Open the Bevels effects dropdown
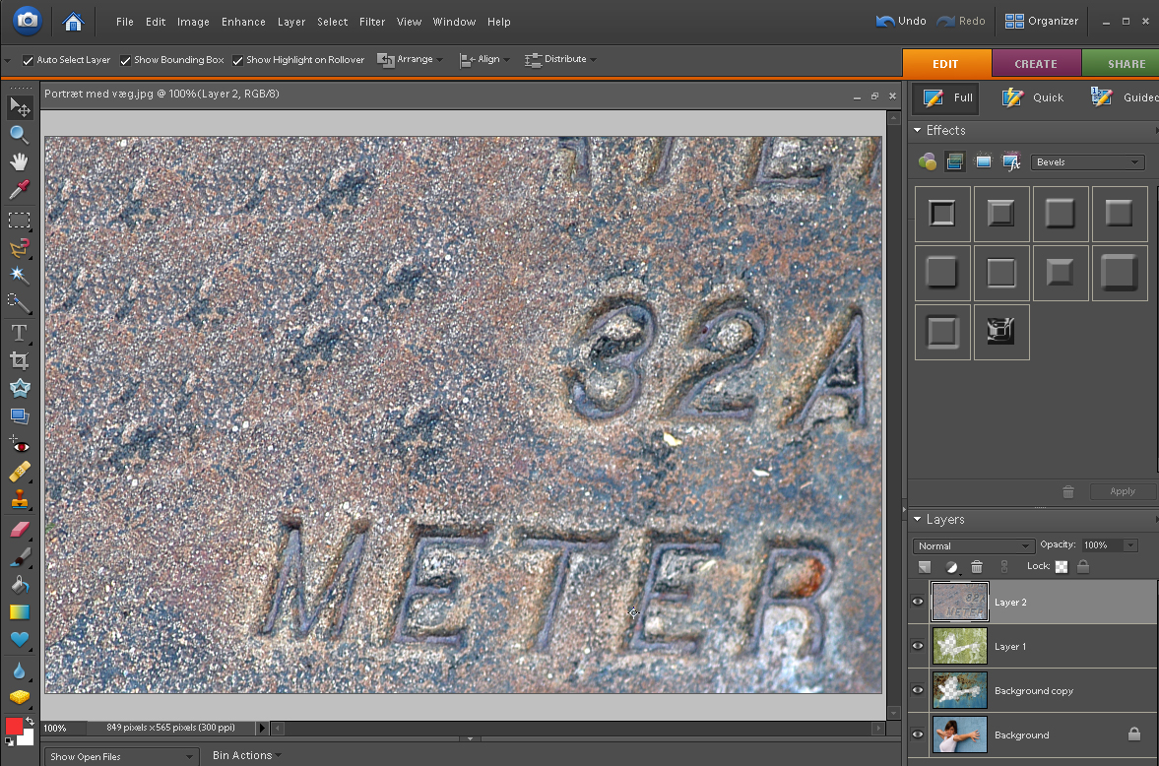The height and width of the screenshot is (766, 1159). point(1087,162)
